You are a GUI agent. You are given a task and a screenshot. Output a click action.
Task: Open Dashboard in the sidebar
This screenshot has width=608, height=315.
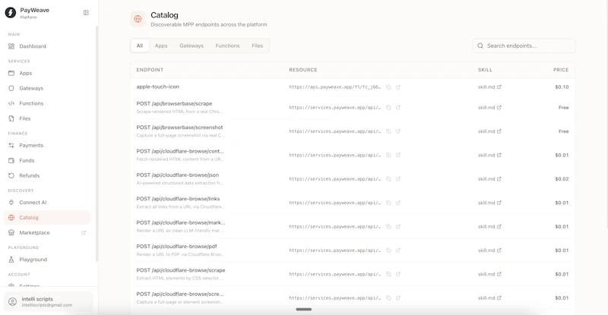(47, 46)
